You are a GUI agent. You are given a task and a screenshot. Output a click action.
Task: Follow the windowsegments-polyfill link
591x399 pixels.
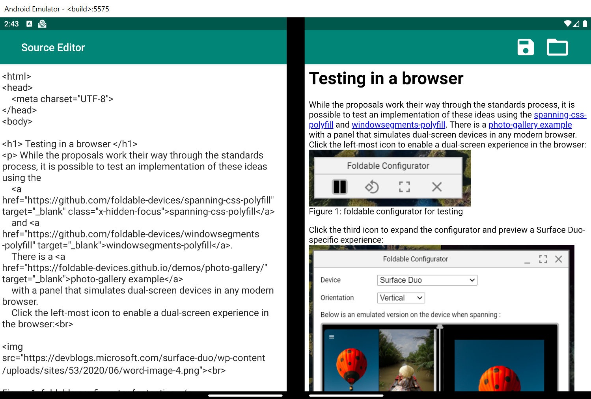click(398, 125)
